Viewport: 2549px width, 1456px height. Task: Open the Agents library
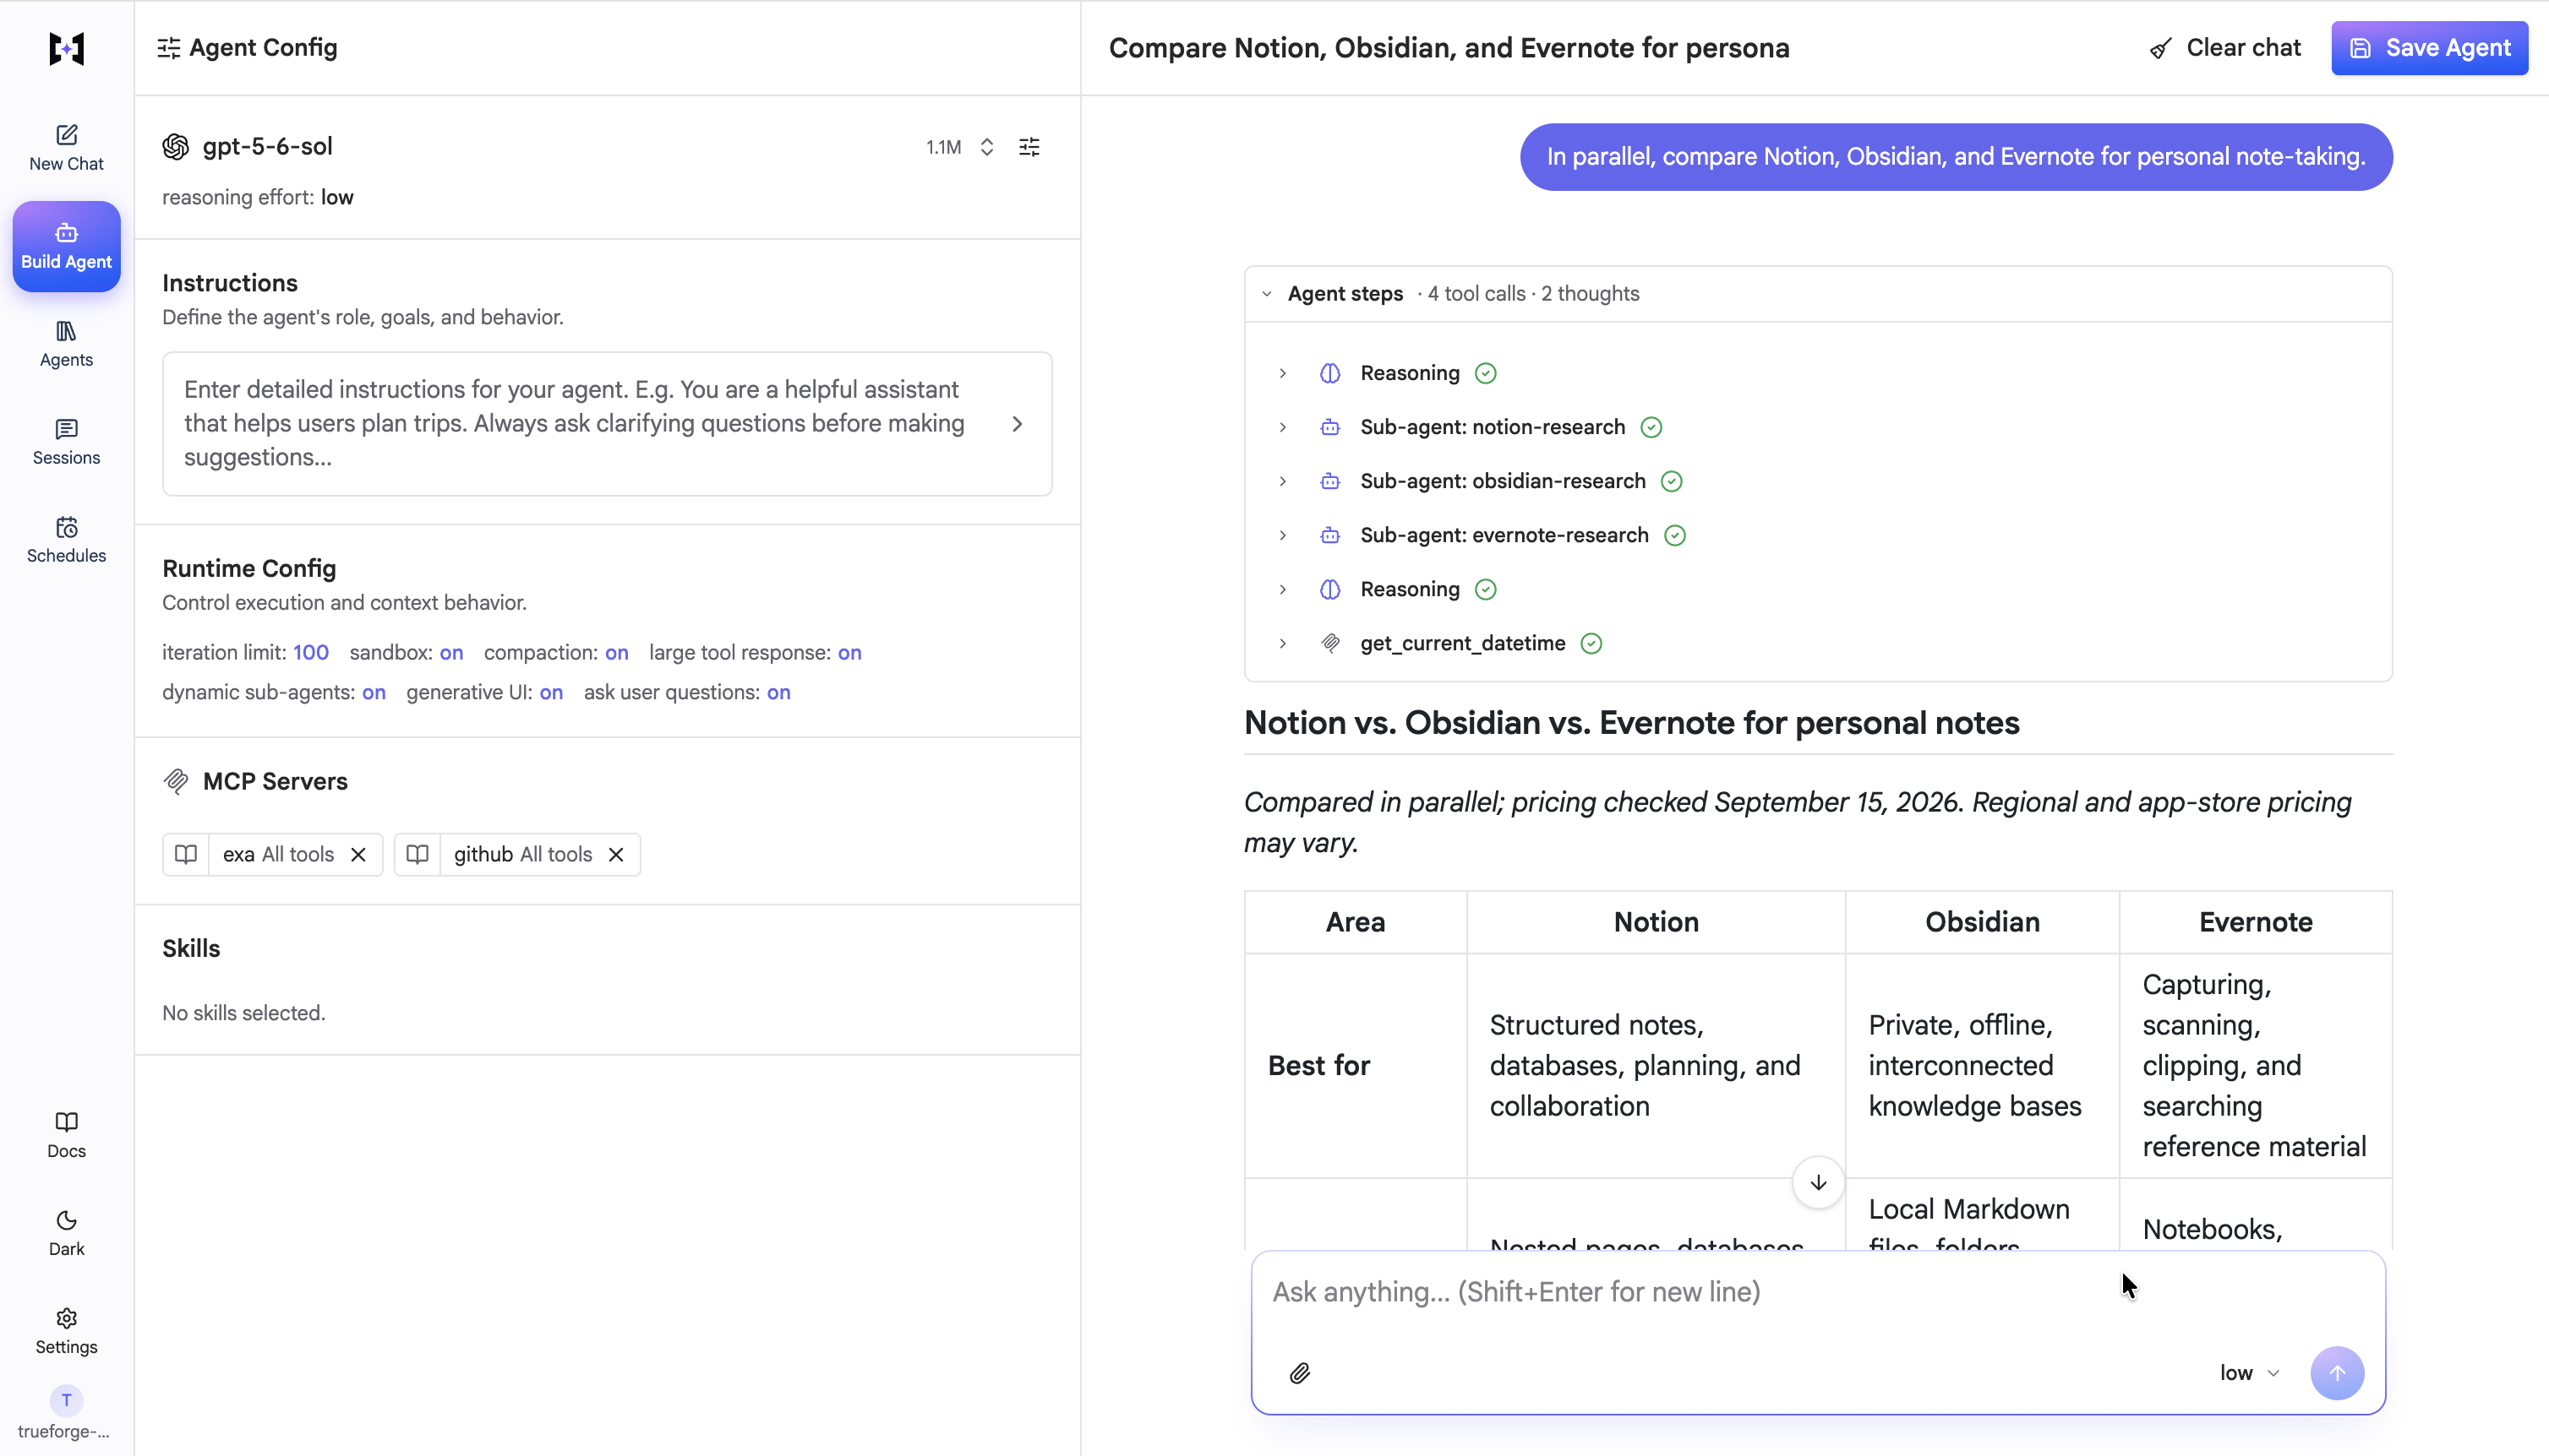(x=66, y=344)
